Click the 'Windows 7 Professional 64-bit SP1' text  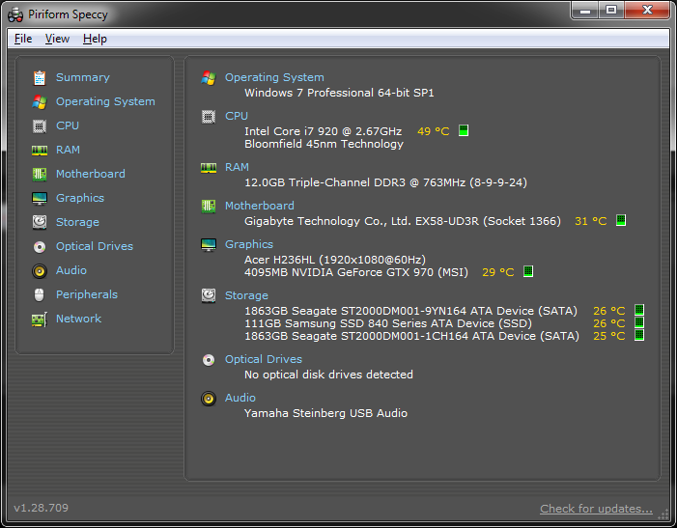(339, 94)
